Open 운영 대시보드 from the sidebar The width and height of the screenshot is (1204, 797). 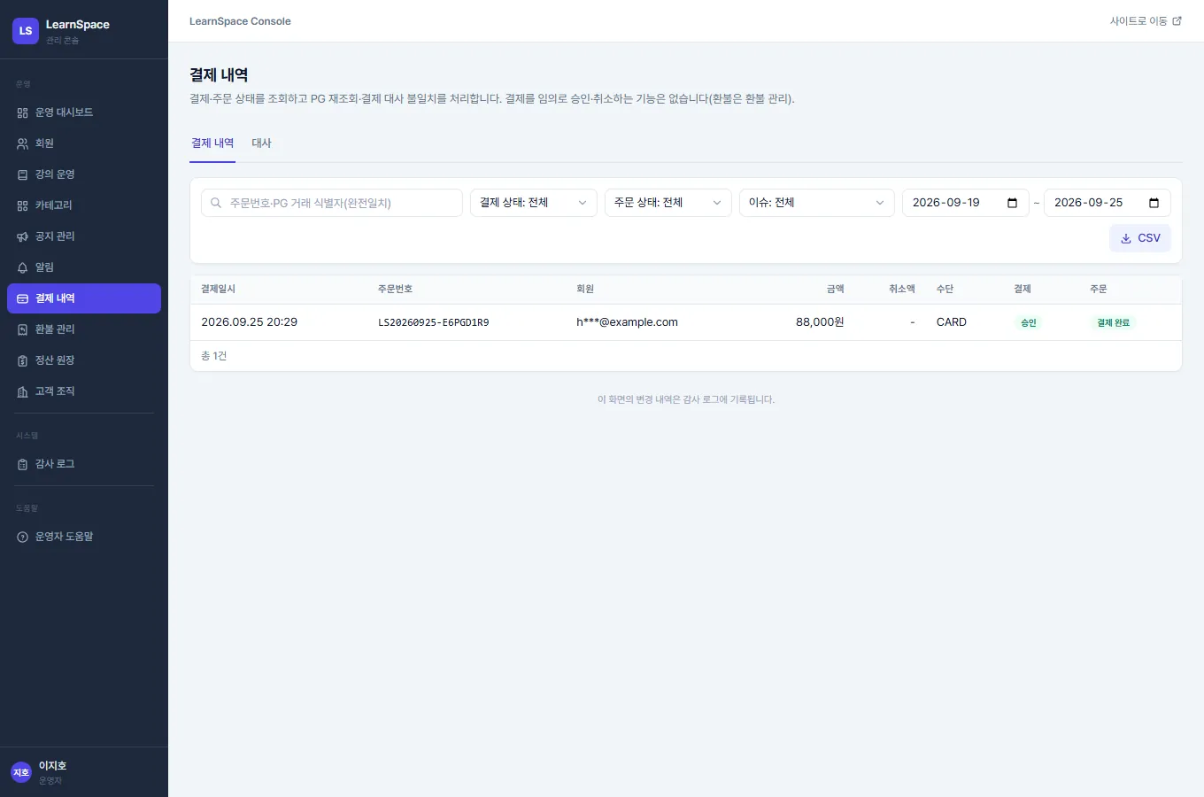(x=84, y=112)
